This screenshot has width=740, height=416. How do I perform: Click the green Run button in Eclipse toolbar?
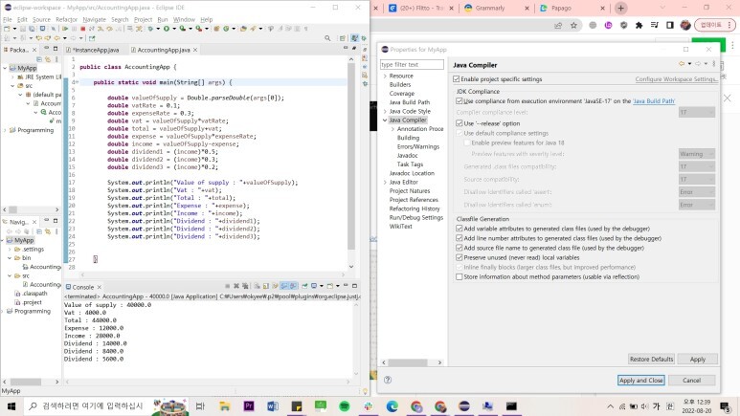click(167, 29)
